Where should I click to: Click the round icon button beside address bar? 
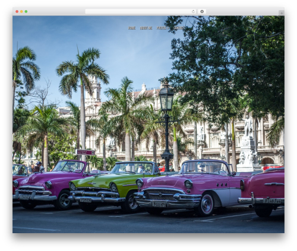[x=202, y=11]
